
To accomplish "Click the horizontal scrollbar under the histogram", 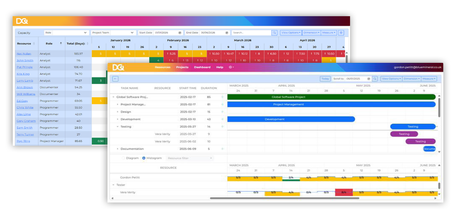I will (284, 198).
